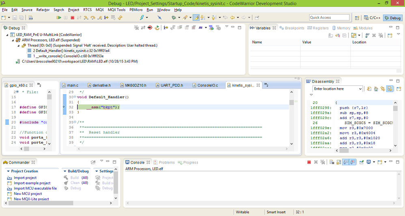This screenshot has height=216, width=405.
Task: Click the Open Perspective icon
Action: [x=357, y=18]
